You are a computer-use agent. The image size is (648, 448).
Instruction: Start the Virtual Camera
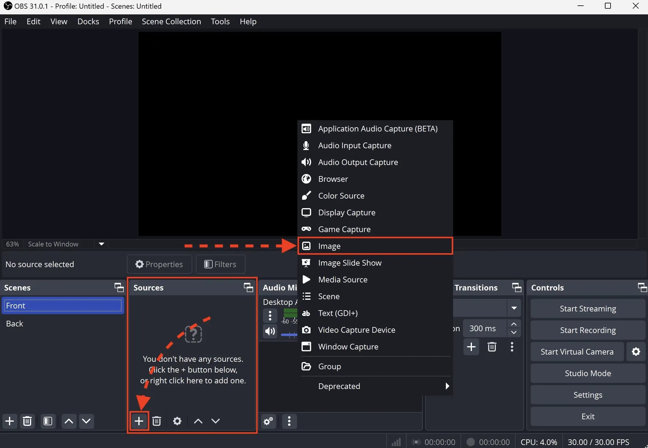coord(576,352)
